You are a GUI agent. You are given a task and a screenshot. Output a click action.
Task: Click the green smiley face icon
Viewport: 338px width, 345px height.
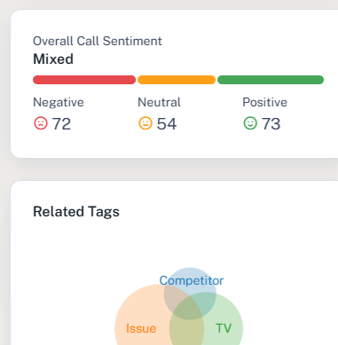coord(250,123)
